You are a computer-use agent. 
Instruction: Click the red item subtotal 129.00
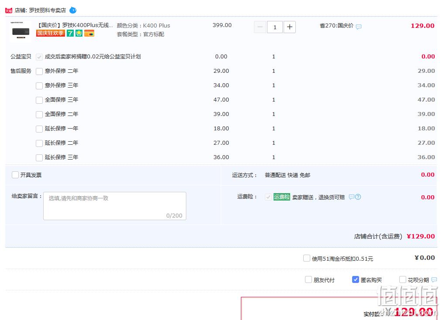[x=422, y=26]
